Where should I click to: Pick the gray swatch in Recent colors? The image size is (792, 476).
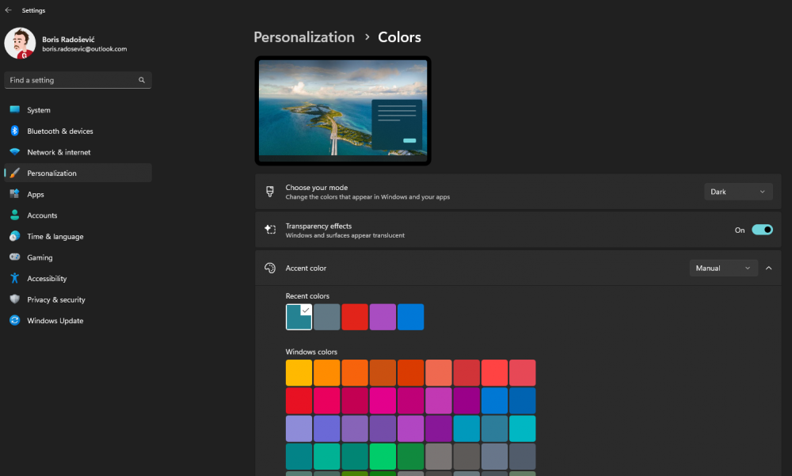tap(327, 317)
